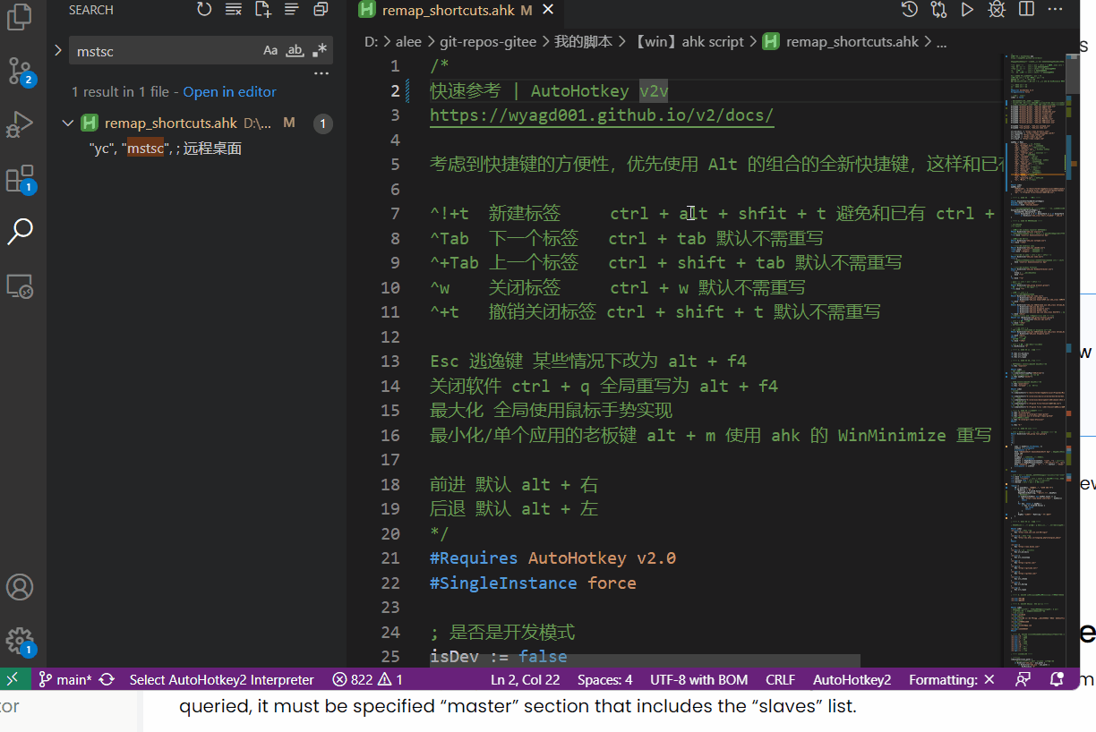
Task: View search results as tree icon
Action: [x=291, y=10]
